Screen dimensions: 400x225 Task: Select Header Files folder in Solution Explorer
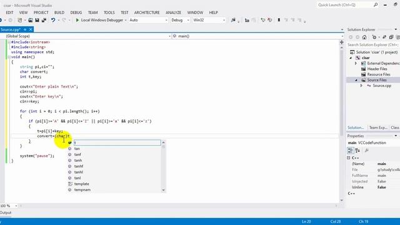(377, 69)
